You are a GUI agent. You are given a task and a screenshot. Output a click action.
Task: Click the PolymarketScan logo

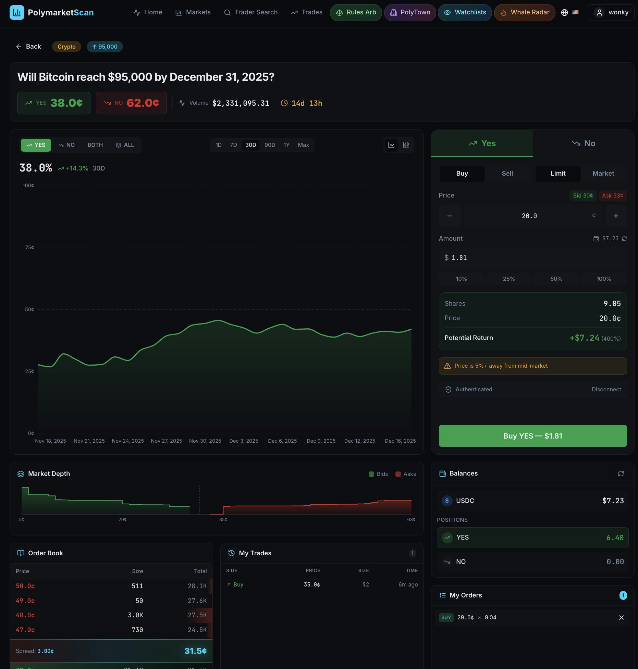pyautogui.click(x=51, y=12)
